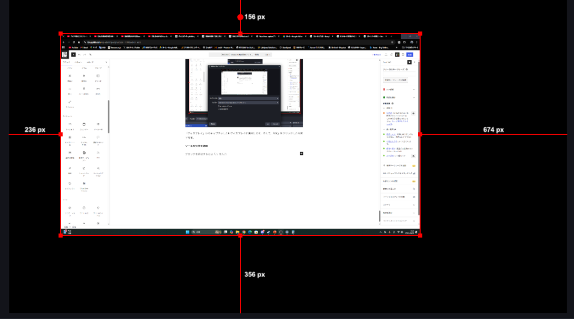Switch to the メディア inserter tab
Screen dimensions: 574x319
(x=90, y=63)
